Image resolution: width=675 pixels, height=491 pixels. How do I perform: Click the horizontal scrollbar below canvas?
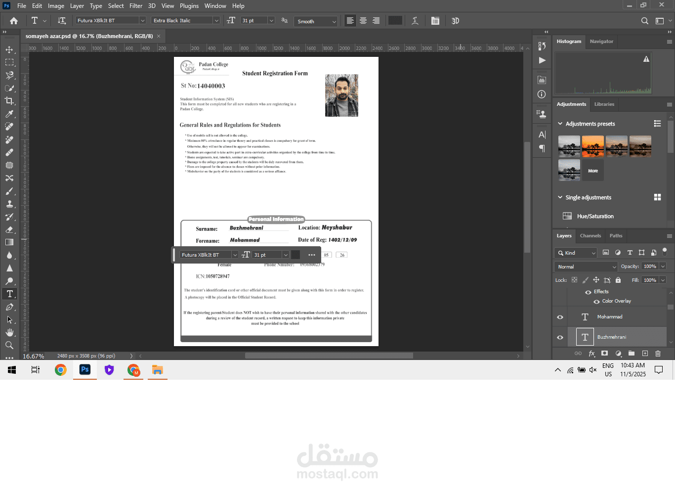click(x=329, y=356)
